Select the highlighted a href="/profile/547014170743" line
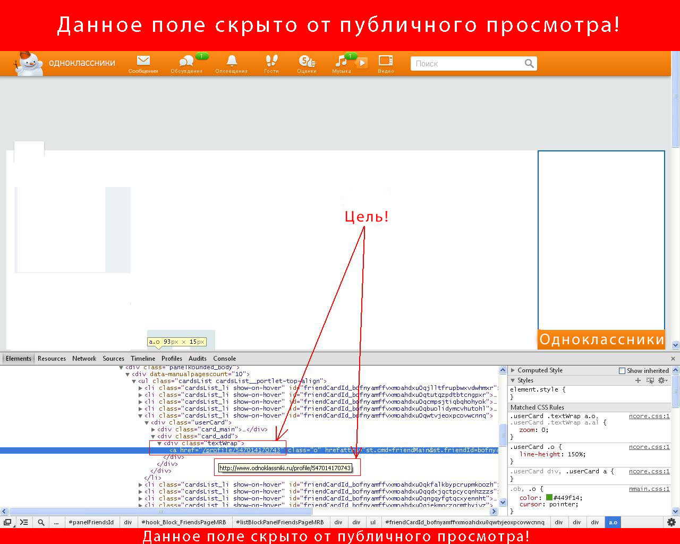This screenshot has height=544, width=680. (x=249, y=450)
